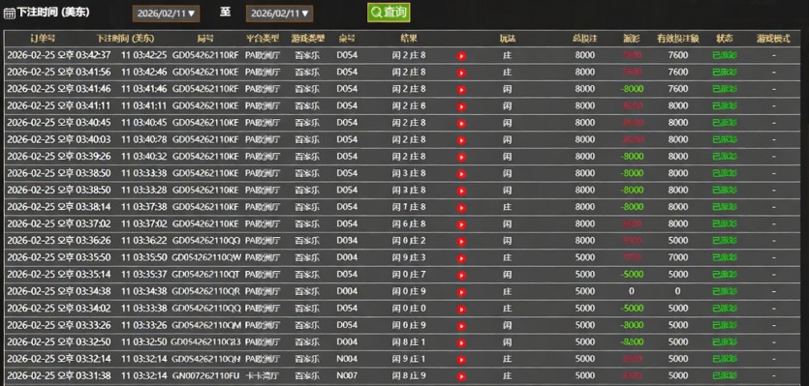
Task: Click valid bet amount 7000
Action: point(678,257)
